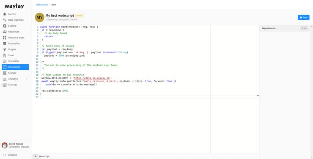This screenshot has height=159, width=313.
Task: Click the 'Dependencies' panel heading
Action: pyautogui.click(x=269, y=28)
